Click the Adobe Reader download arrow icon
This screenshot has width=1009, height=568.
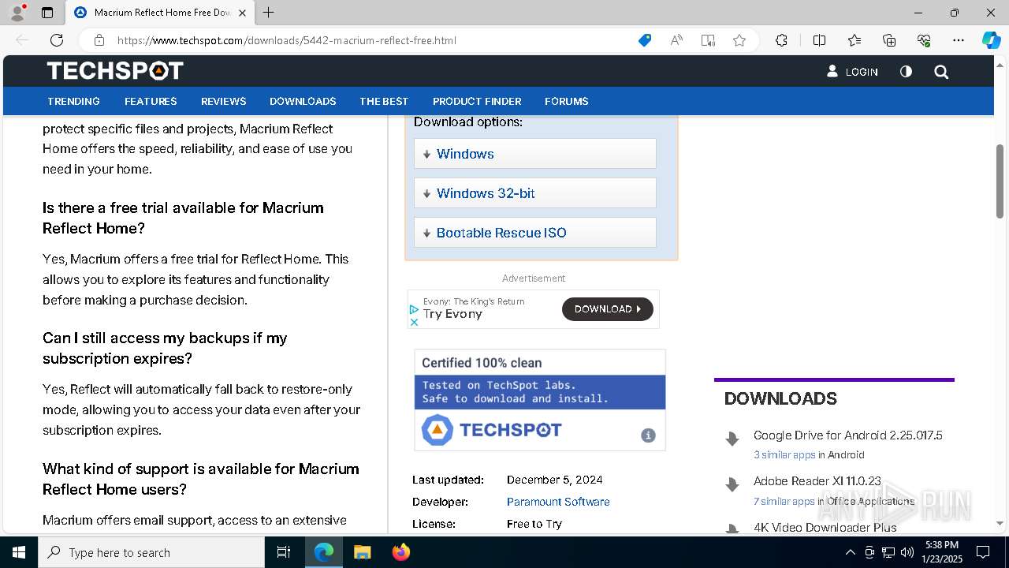(x=732, y=484)
